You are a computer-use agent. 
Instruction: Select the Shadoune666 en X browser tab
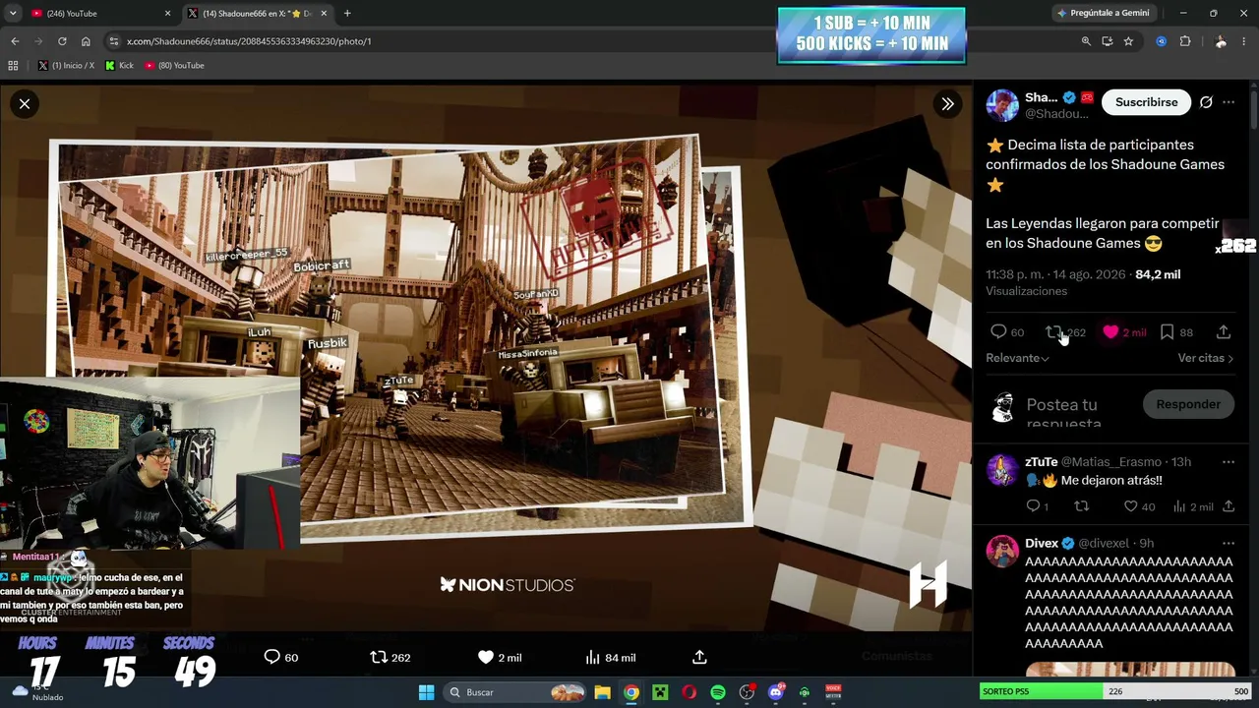coord(258,14)
